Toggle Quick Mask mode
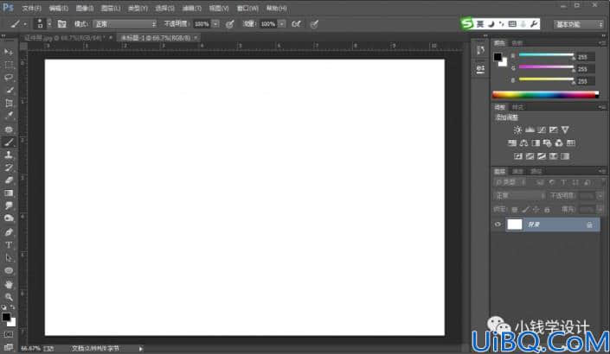 coord(9,334)
